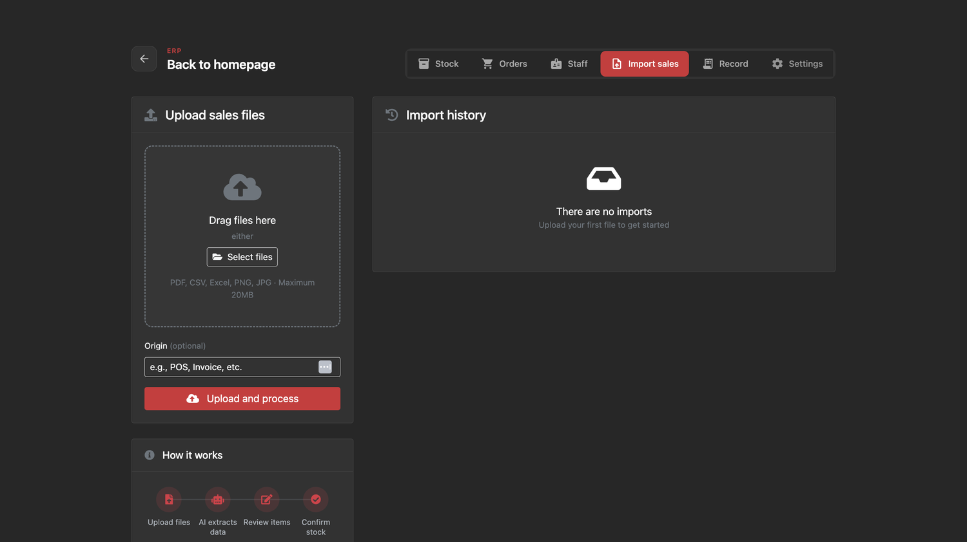The height and width of the screenshot is (542, 967).
Task: Click Upload and process button
Action: pyautogui.click(x=242, y=398)
